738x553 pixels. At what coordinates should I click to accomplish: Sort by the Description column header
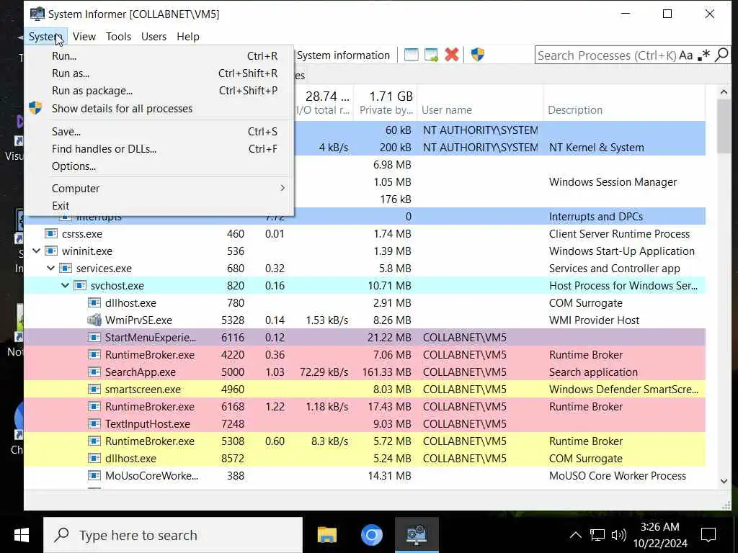624,102
